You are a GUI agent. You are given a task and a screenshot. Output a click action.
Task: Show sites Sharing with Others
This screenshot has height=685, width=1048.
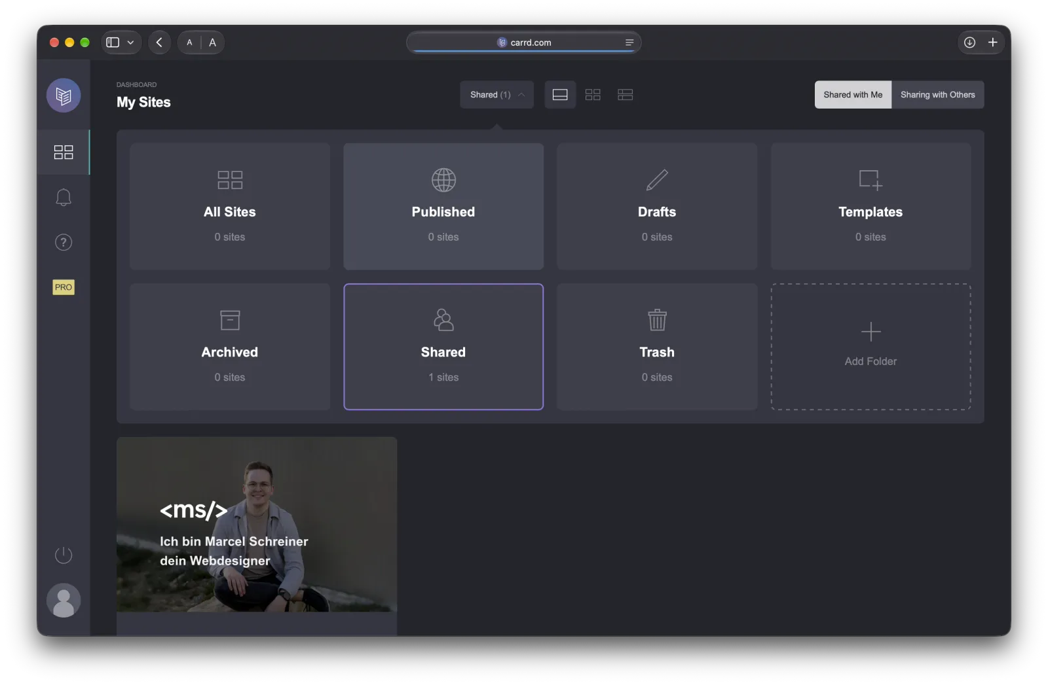938,95
